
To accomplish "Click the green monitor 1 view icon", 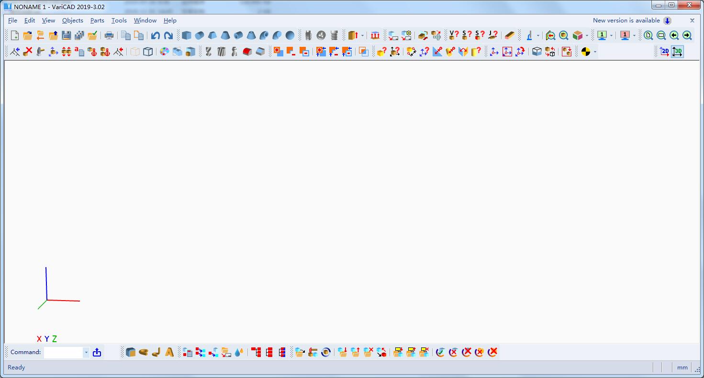I will point(602,35).
